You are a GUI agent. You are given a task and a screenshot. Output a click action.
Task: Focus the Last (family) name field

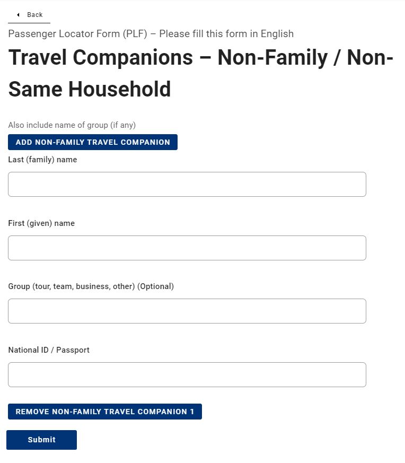tap(187, 184)
